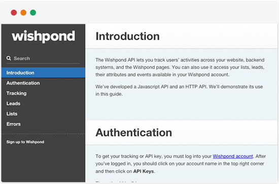Viewport: 279px width, 184px height.
Task: Go to the Tracking section
Action: coord(43,93)
